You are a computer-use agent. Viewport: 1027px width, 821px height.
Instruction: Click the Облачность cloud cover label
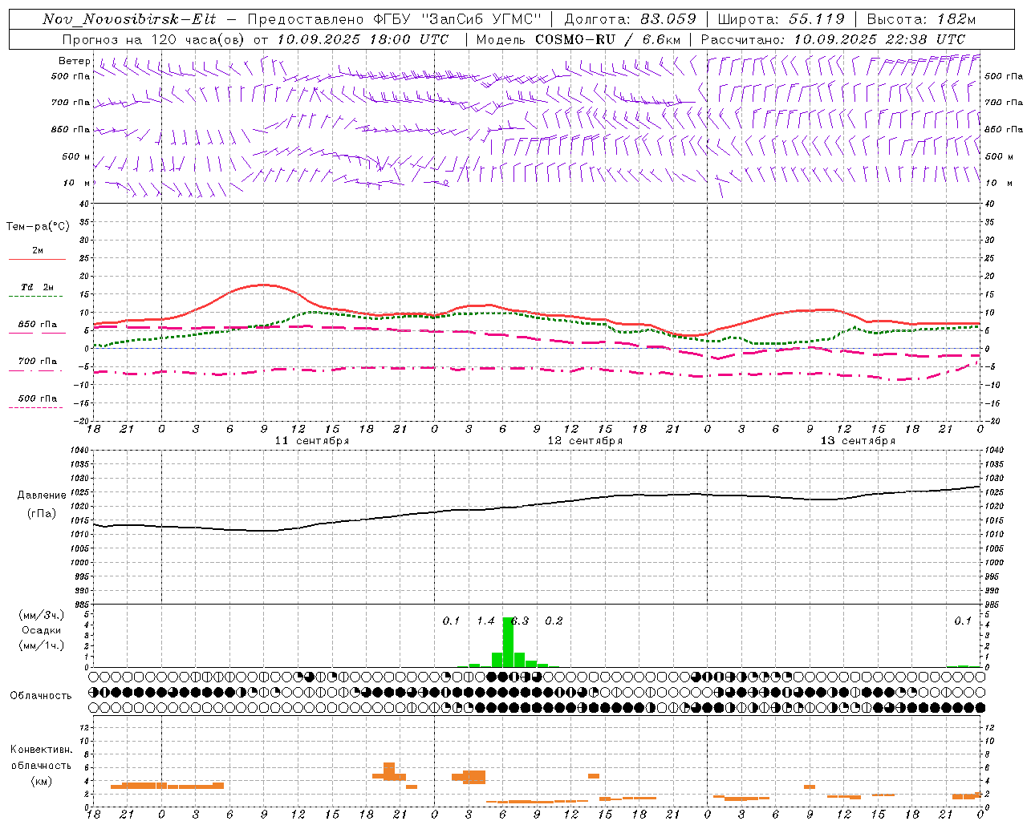[41, 696]
